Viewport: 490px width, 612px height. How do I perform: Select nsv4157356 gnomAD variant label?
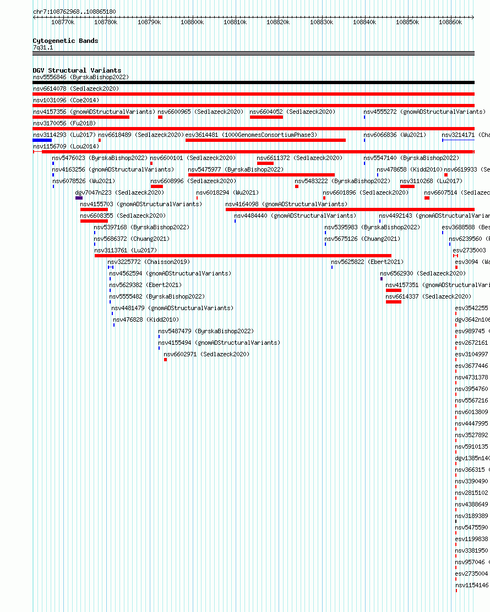[94, 112]
